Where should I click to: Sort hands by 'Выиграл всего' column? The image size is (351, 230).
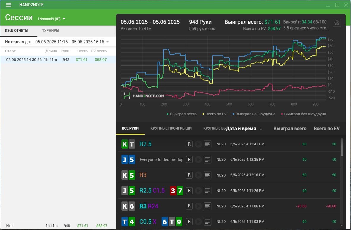point(290,129)
